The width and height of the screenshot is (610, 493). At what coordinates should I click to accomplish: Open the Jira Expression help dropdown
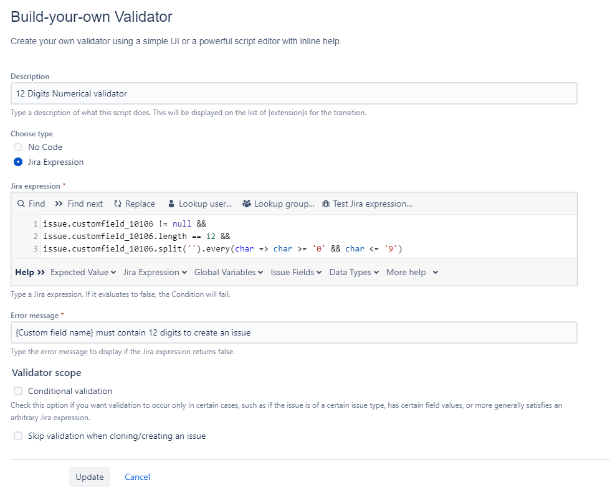click(x=155, y=272)
